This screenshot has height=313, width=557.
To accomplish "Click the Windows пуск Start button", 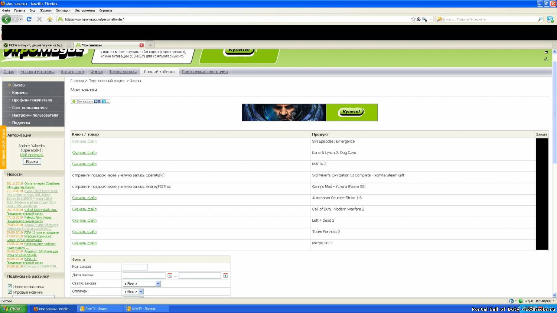I will pyautogui.click(x=14, y=309).
